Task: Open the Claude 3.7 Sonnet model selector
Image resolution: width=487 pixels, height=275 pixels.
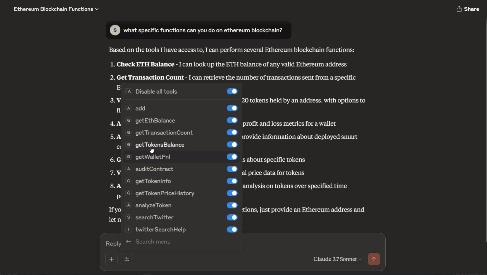Action: pos(338,259)
